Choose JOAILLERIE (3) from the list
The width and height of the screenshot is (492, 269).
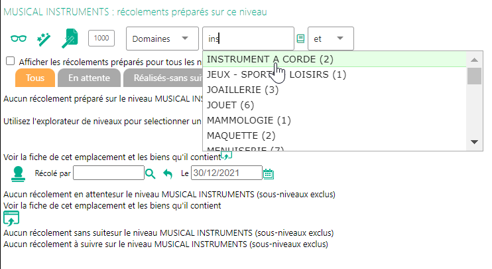(x=242, y=90)
